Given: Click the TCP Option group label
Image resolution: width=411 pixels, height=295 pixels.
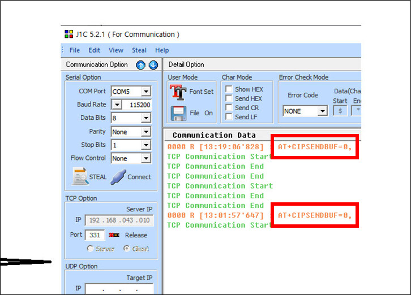Looking at the screenshot, I should [81, 198].
